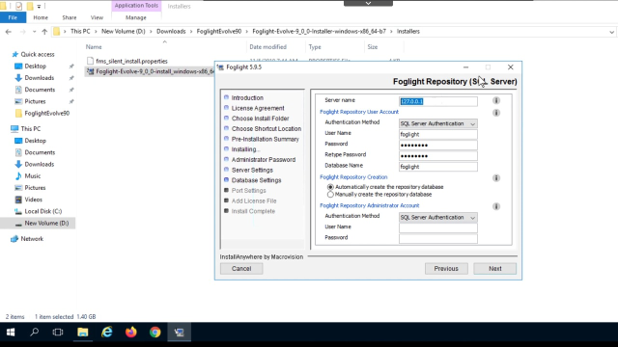
Task: Open Task View on taskbar
Action: point(58,333)
